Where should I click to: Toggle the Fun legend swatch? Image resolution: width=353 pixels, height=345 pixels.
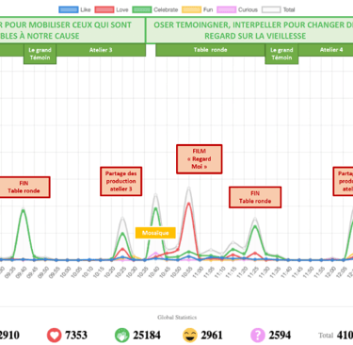191,9
